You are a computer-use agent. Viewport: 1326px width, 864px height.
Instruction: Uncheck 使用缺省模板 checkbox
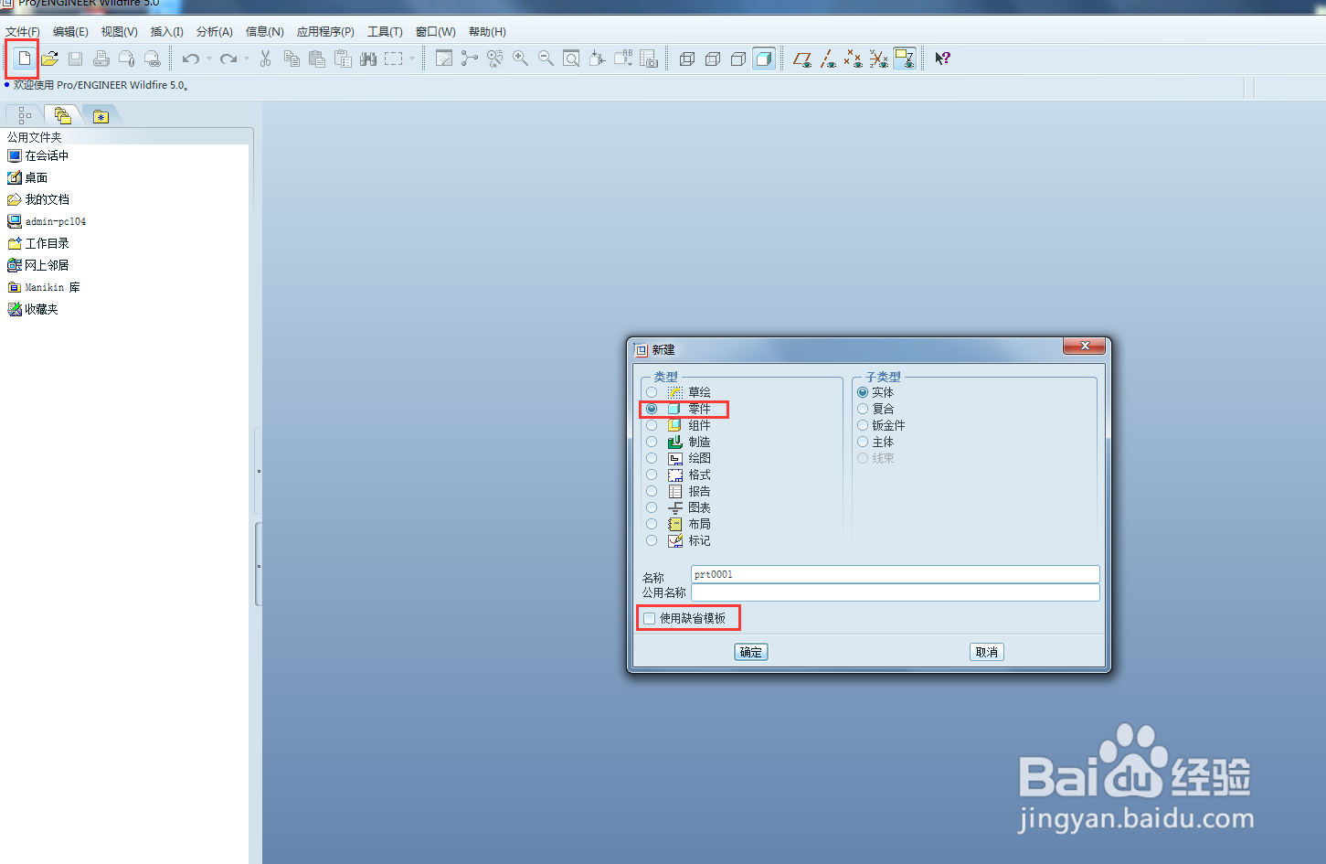650,619
